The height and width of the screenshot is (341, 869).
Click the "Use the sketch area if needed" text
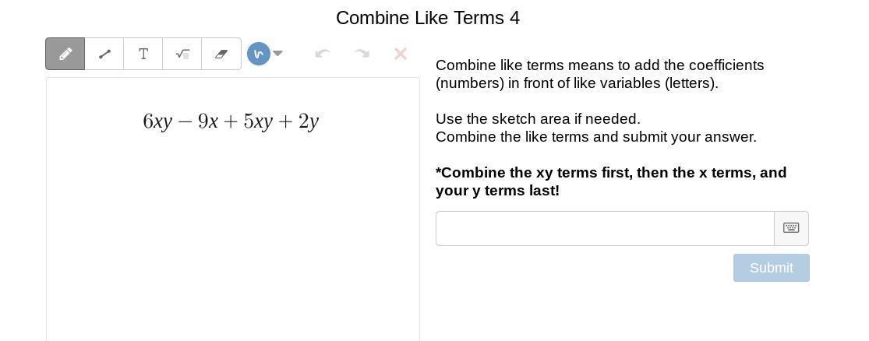[538, 119]
